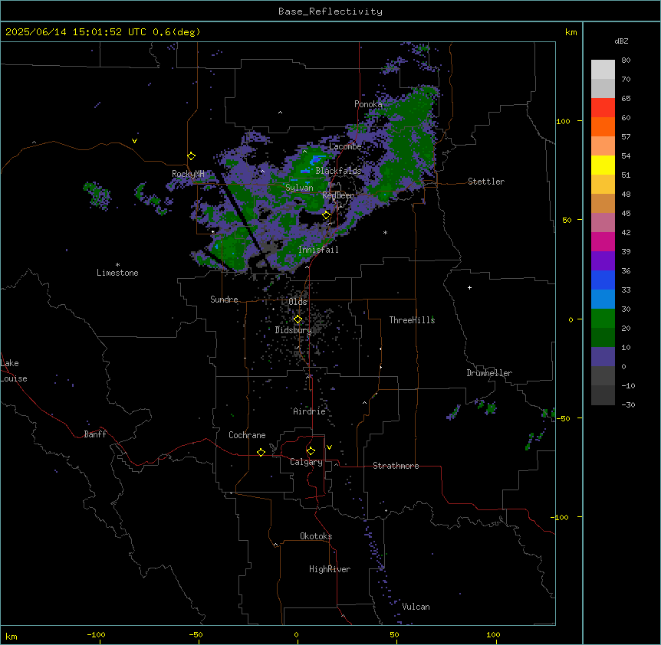The image size is (661, 645).
Task: Click the purple 36 dBZ legend swatch
Action: pos(603,260)
